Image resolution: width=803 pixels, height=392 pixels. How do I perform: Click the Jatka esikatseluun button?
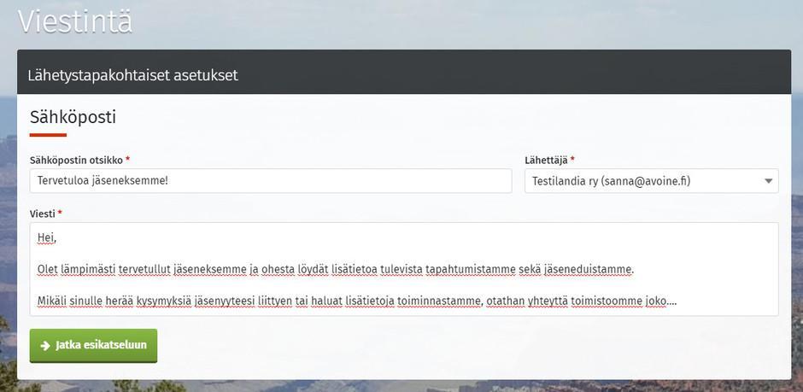[x=93, y=345]
